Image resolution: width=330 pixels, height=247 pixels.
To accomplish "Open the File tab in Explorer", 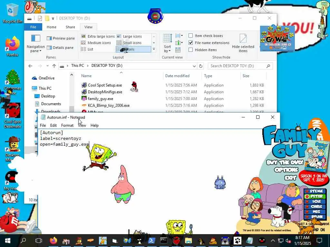I will 33,27.
